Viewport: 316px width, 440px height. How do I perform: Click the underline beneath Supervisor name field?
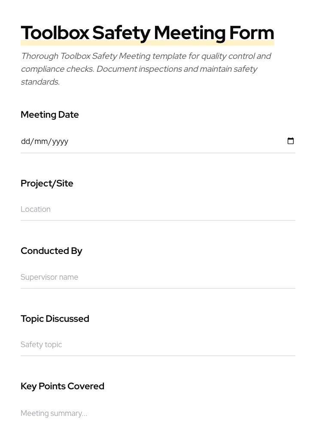click(158, 288)
